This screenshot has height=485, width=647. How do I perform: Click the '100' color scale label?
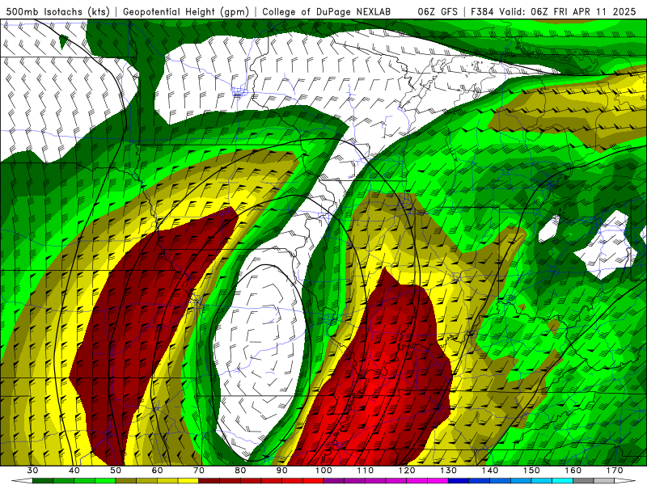(x=323, y=470)
